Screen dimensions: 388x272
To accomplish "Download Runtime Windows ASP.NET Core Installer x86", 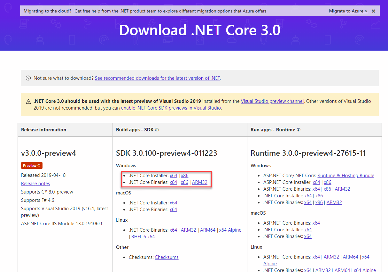I will coord(327,182).
